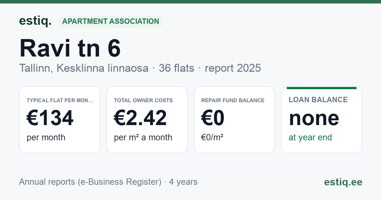Click the 'at year end' caption
381x200 pixels.
click(310, 137)
